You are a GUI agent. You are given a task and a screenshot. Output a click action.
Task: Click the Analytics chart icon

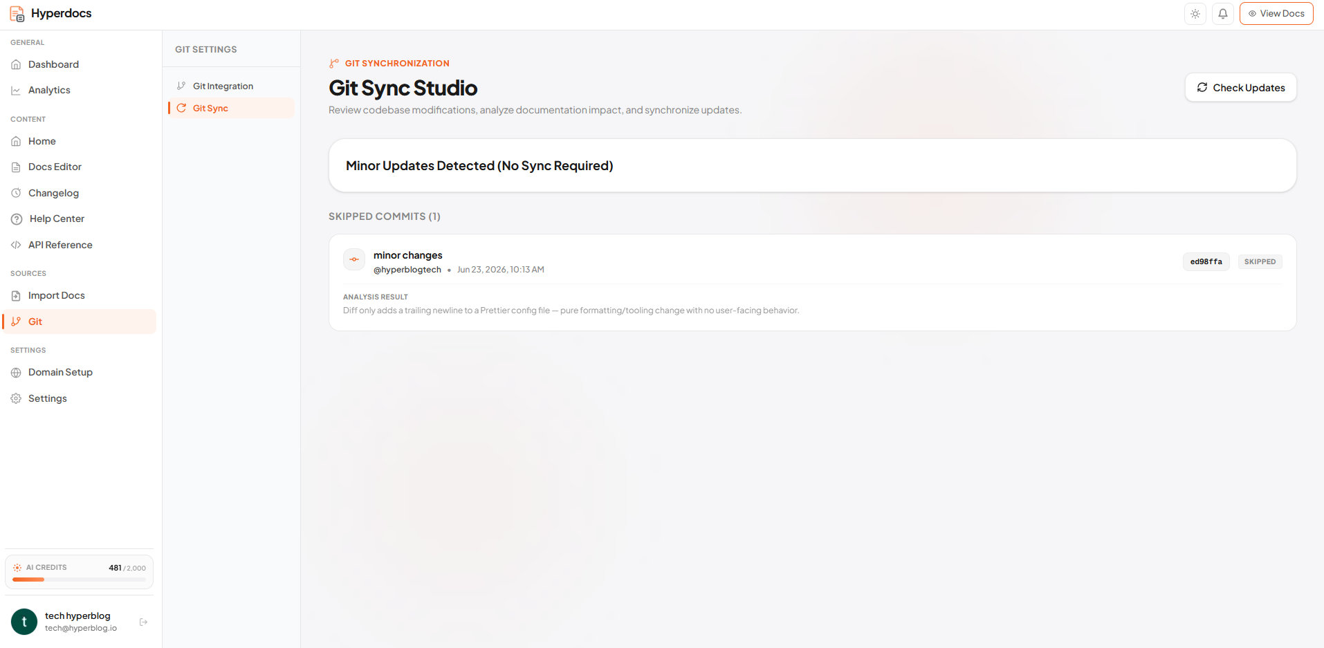(x=16, y=90)
